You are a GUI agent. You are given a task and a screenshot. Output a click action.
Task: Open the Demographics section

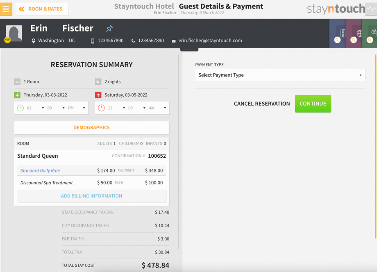[92, 127]
